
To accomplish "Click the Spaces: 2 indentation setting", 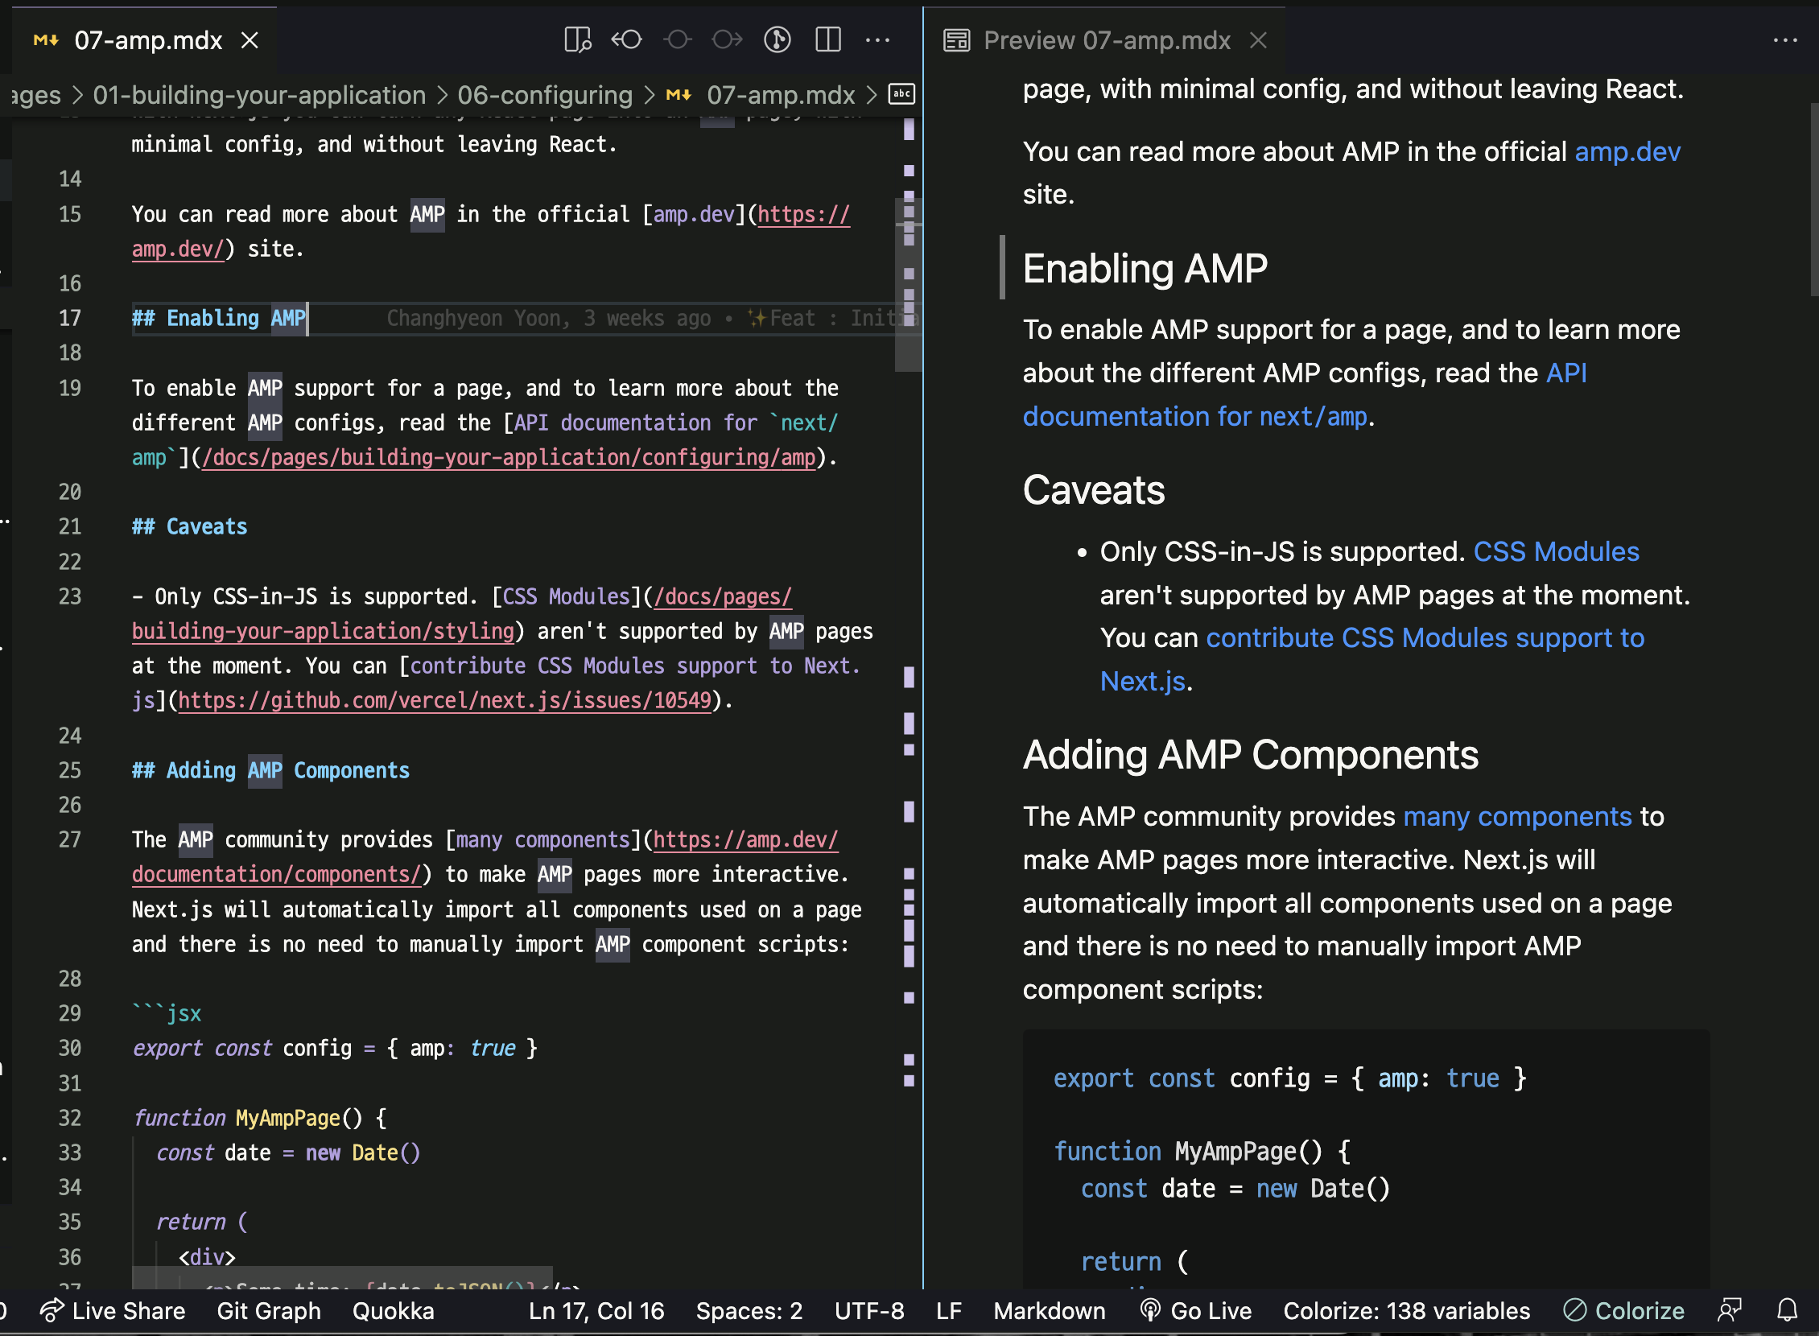I will (749, 1310).
